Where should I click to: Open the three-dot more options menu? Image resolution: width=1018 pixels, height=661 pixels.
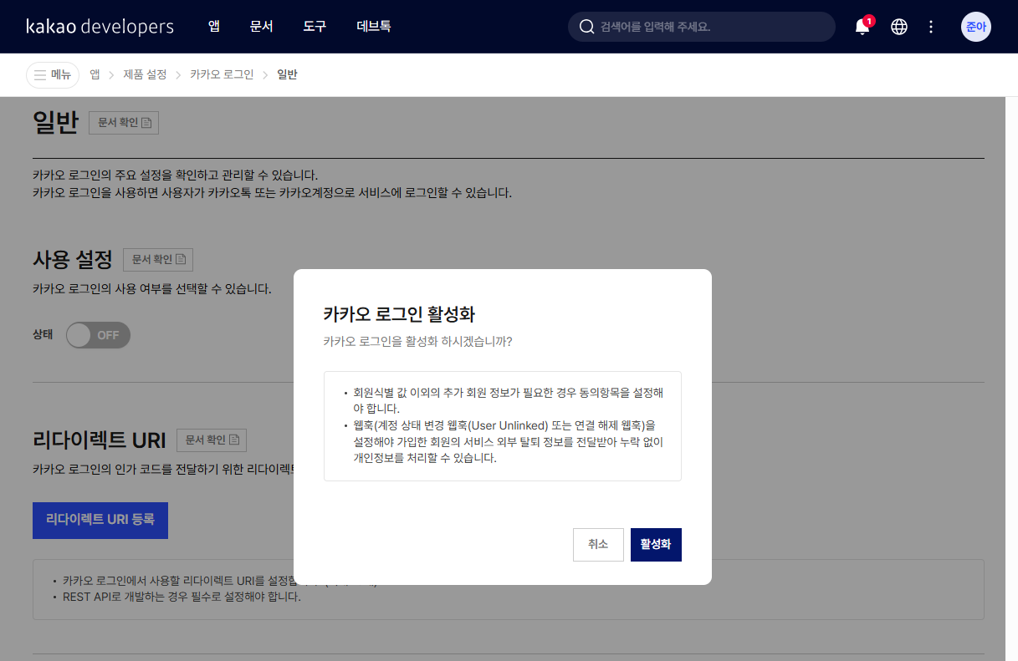pos(931,27)
